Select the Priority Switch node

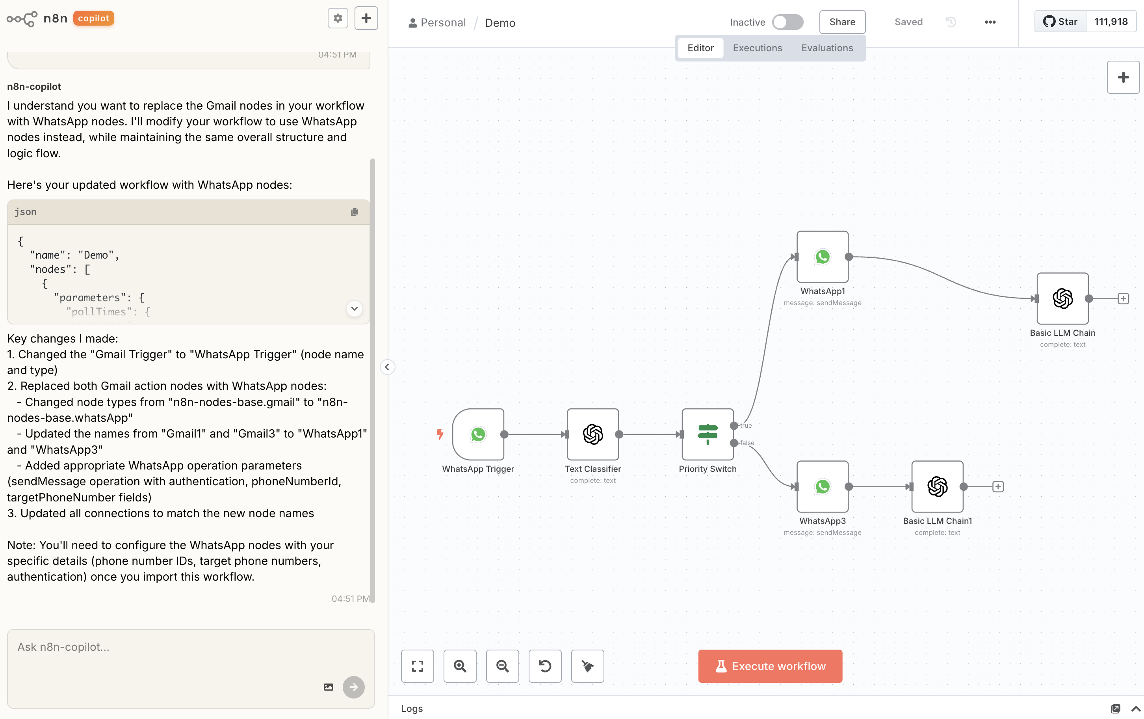(708, 435)
